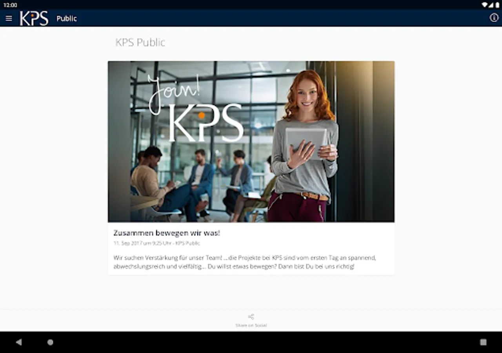Tap the Android recent apps button
Image resolution: width=502 pixels, height=353 pixels.
tap(483, 342)
